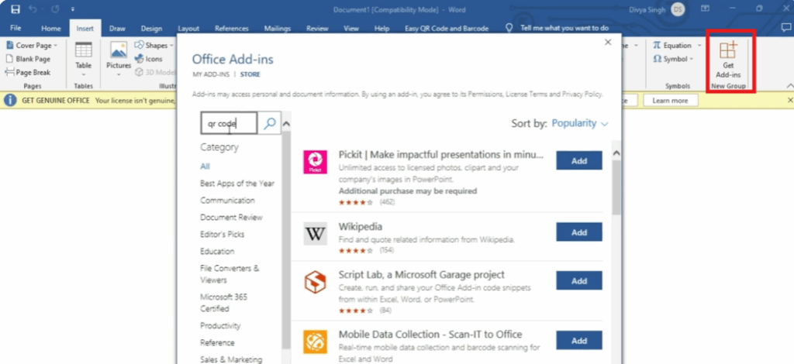Click the Learn more button
Image resolution: width=794 pixels, height=364 pixels.
pyautogui.click(x=670, y=101)
